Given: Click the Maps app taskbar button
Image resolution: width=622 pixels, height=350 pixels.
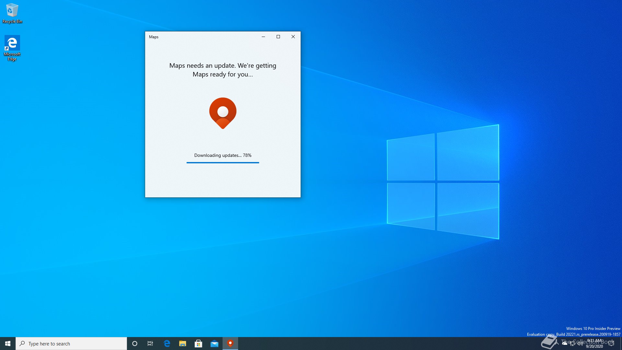Looking at the screenshot, I should (230, 344).
